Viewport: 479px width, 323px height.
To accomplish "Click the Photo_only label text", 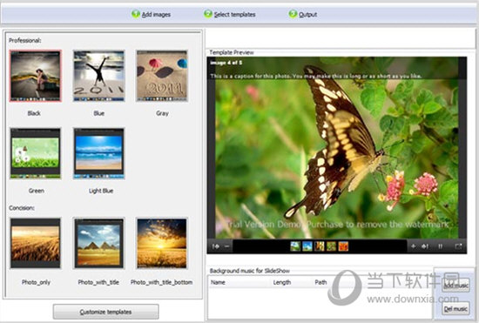I will click(36, 282).
